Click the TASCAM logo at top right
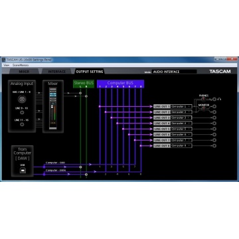The height and width of the screenshot is (239, 239). point(220,71)
